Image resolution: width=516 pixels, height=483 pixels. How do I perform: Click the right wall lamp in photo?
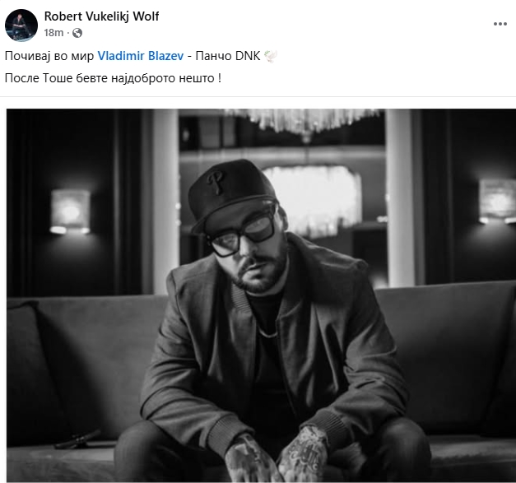click(x=497, y=201)
